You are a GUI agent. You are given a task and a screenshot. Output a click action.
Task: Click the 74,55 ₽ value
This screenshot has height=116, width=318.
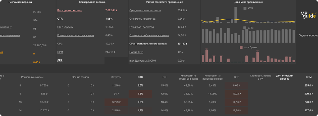[x=182, y=35]
